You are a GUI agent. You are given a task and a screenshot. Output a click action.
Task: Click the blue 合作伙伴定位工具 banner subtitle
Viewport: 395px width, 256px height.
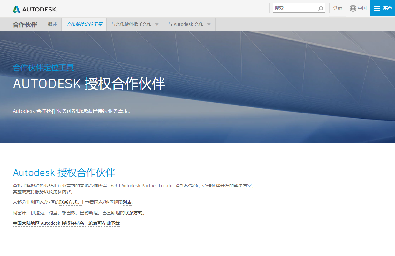coord(43,68)
